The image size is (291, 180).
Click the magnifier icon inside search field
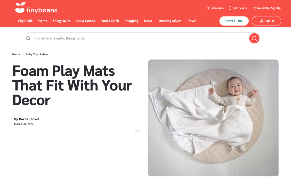tap(28, 38)
